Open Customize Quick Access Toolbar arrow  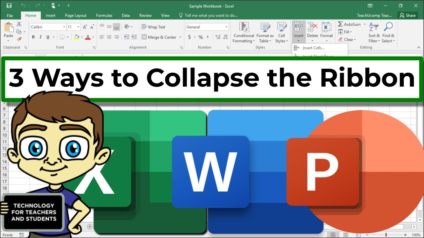click(x=68, y=6)
